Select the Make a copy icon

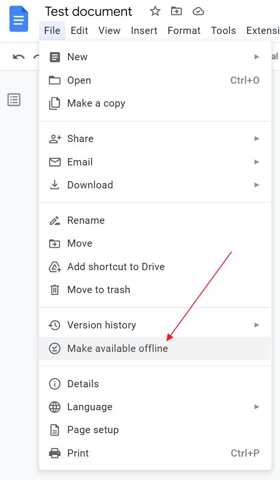(55, 103)
